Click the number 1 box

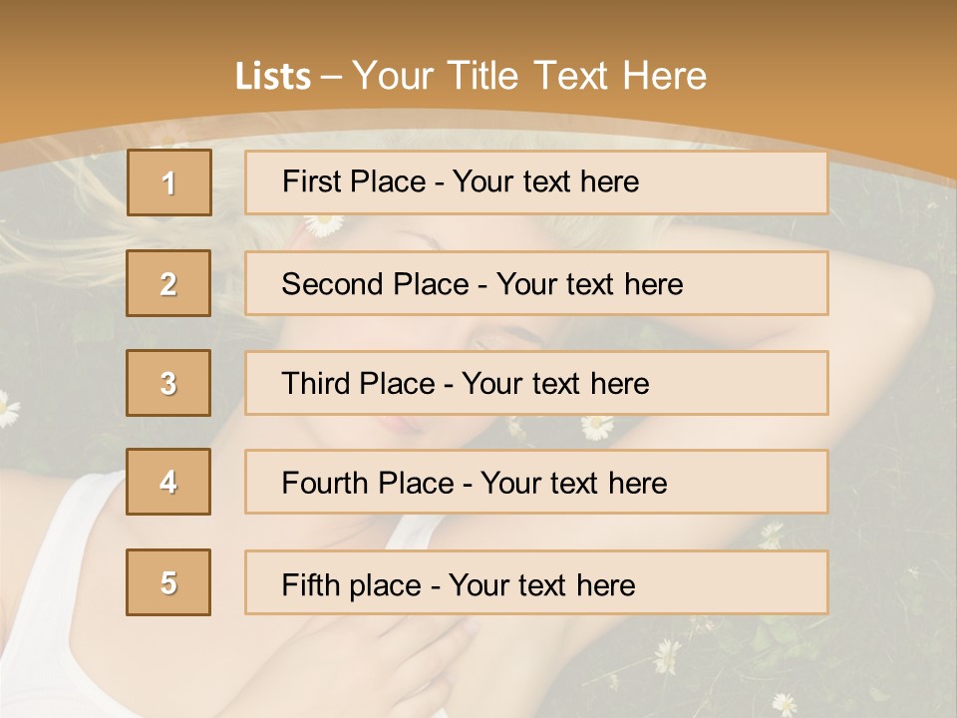pos(168,182)
